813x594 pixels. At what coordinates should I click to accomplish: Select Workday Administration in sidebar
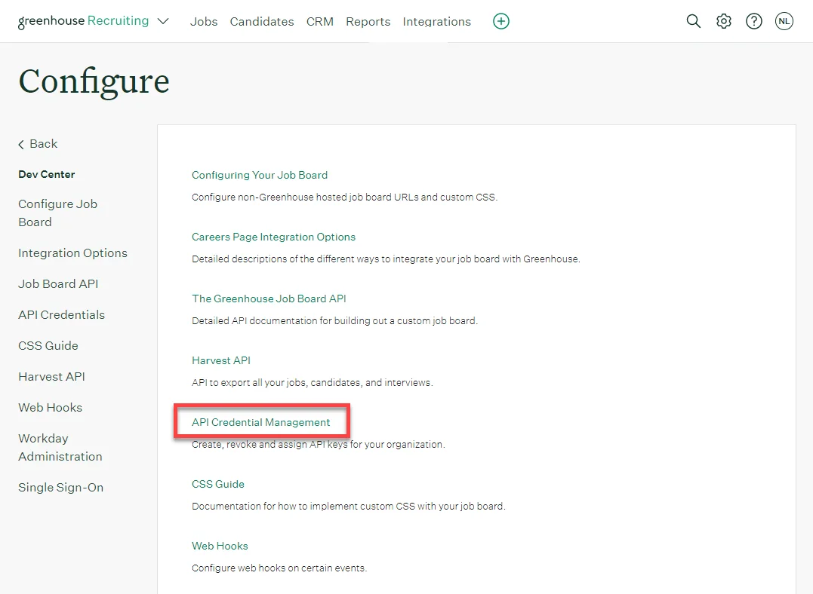coord(60,448)
